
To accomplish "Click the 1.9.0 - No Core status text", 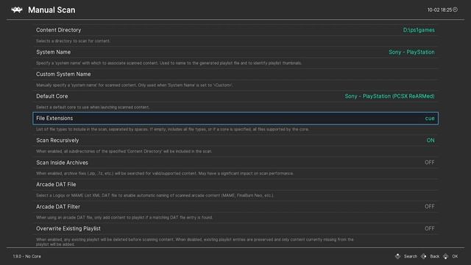I will [26, 256].
